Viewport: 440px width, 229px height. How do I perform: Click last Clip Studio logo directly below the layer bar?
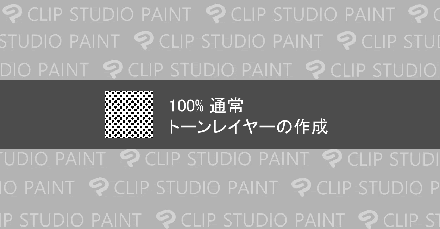coord(333,158)
